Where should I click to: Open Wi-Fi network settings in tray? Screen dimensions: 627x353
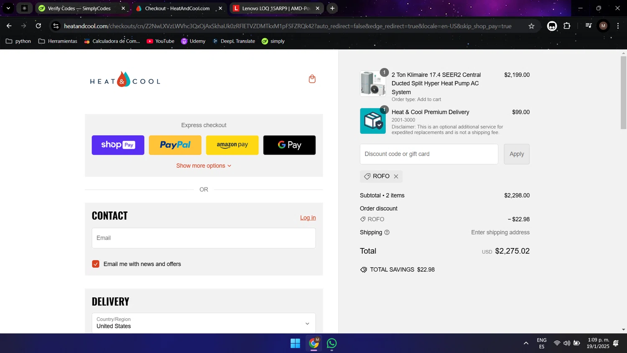pyautogui.click(x=557, y=343)
